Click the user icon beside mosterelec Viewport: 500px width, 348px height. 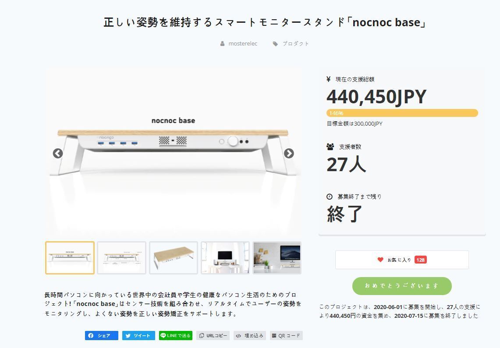[x=223, y=44]
